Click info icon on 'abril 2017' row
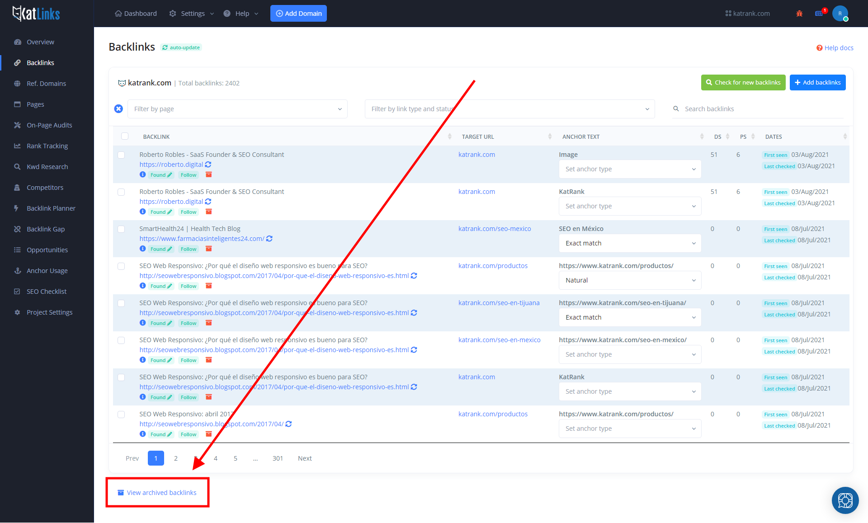Image resolution: width=868 pixels, height=523 pixels. [142, 434]
